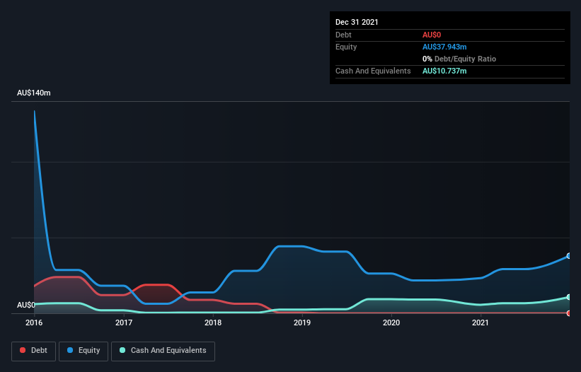The width and height of the screenshot is (581, 372).
Task: Click the AU$140m y-axis label
Action: click(34, 93)
